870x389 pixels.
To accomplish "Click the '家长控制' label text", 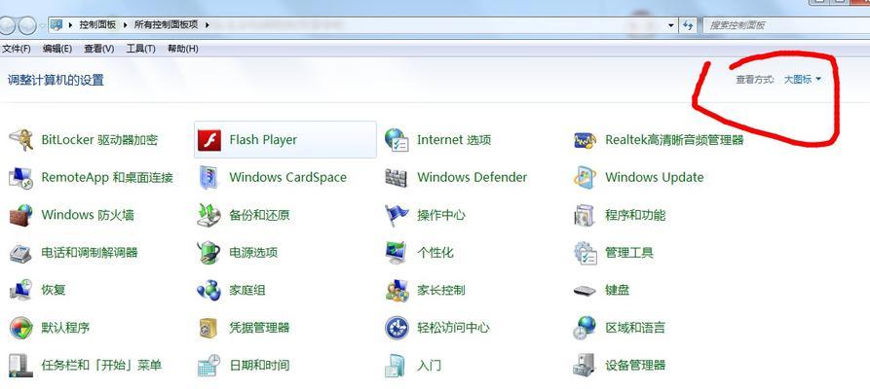I will 441,290.
